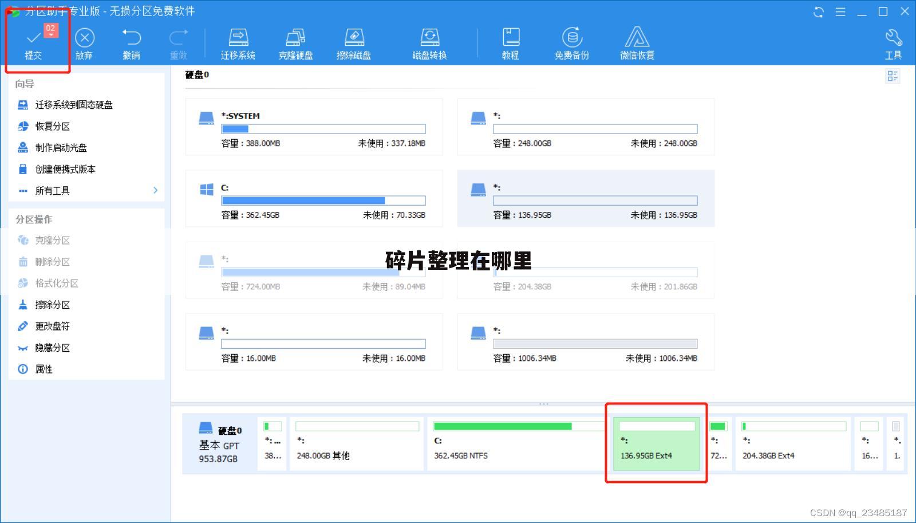The image size is (916, 523).
Task: Open the 工具 wrench tools menu
Action: coord(893,38)
